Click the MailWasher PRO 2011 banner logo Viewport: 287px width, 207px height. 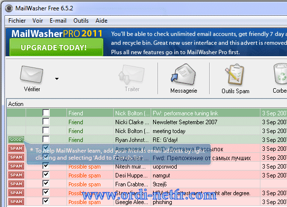click(57, 34)
